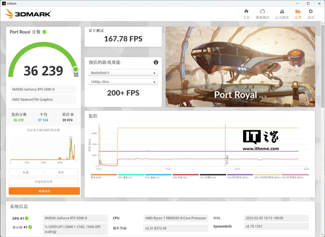Open Options (选项) gear icon

pos(311,14)
